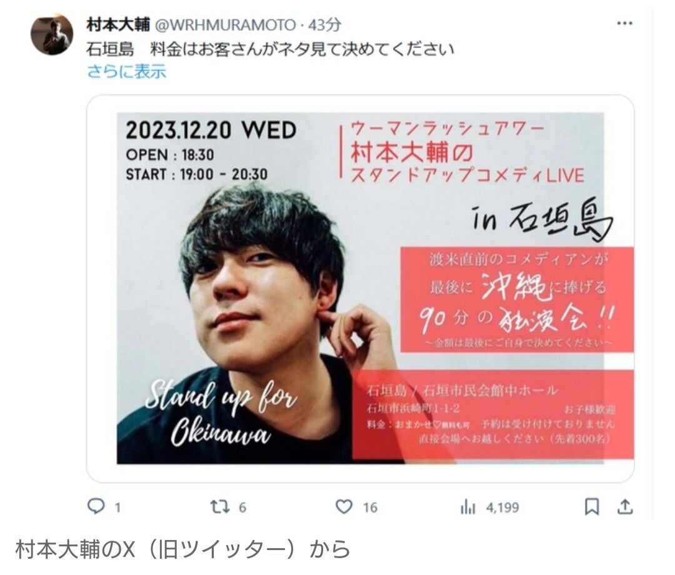This screenshot has height=575, width=675.
Task: Click the repost arrows icon
Action: pyautogui.click(x=219, y=507)
